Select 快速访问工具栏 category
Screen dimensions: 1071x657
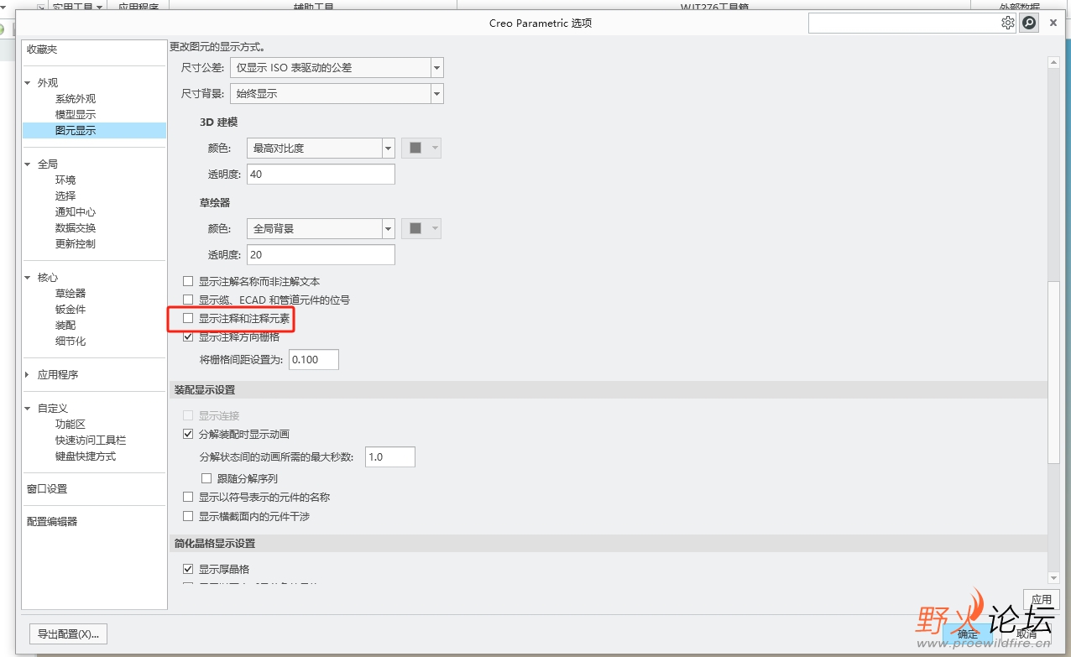91,441
